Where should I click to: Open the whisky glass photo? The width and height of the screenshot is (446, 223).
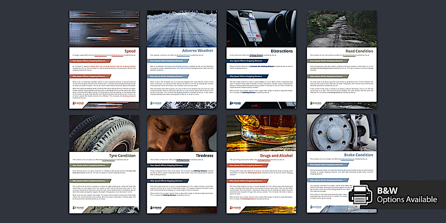(261, 132)
